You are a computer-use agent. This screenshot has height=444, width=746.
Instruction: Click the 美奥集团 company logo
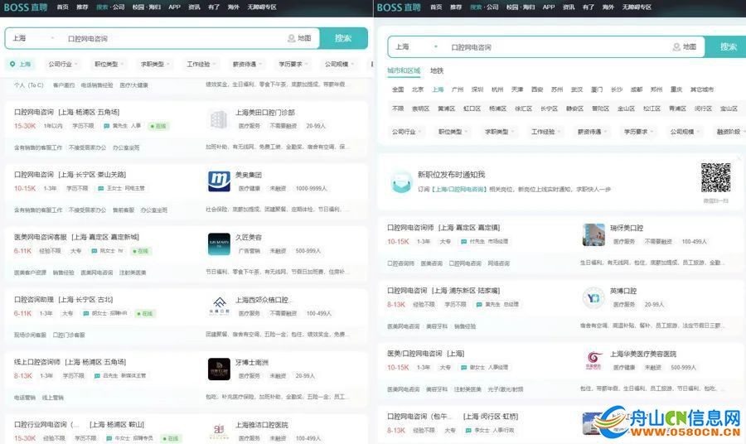[x=219, y=181]
